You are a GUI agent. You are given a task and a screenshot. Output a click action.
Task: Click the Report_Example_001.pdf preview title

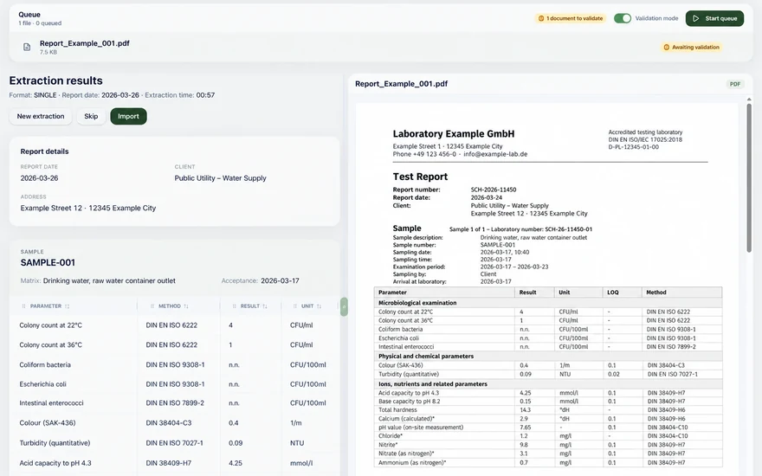coord(402,84)
